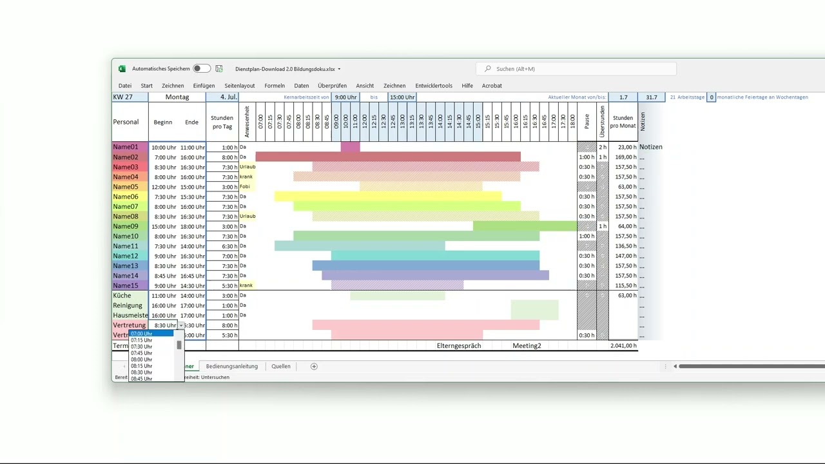Select the Kernarbeitszeit start cell 9:00 Uhr
Image resolution: width=825 pixels, height=464 pixels.
tap(345, 97)
